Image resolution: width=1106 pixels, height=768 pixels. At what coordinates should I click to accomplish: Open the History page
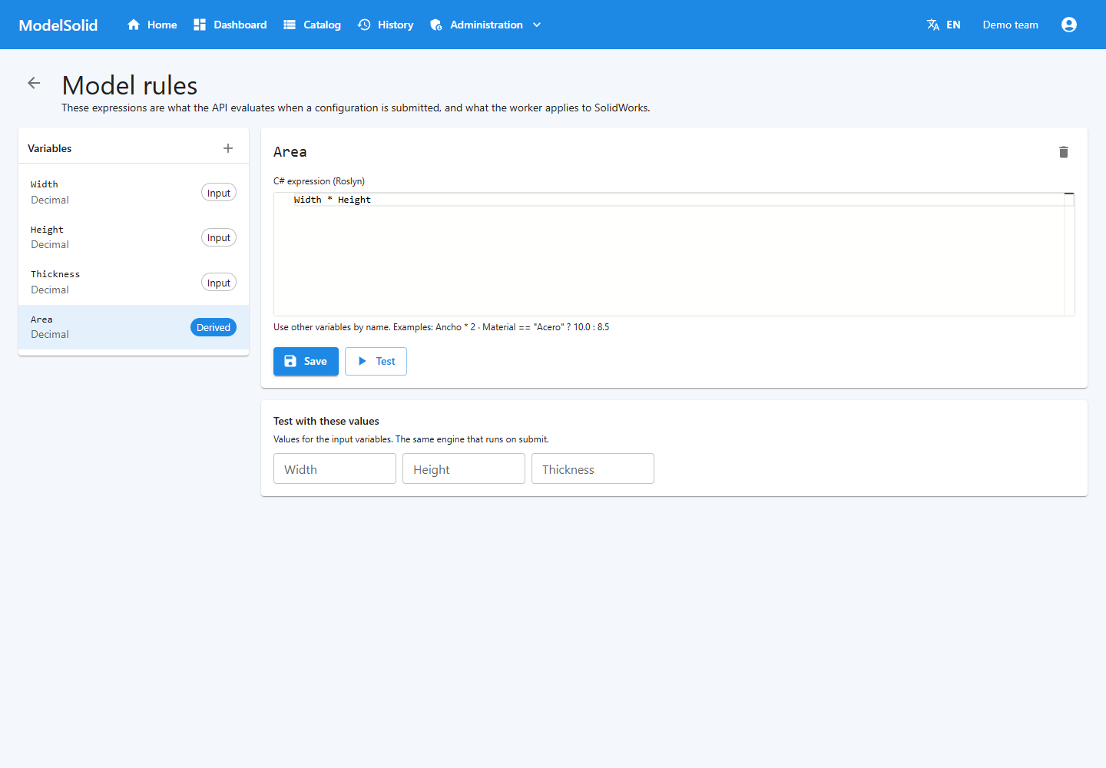(386, 25)
